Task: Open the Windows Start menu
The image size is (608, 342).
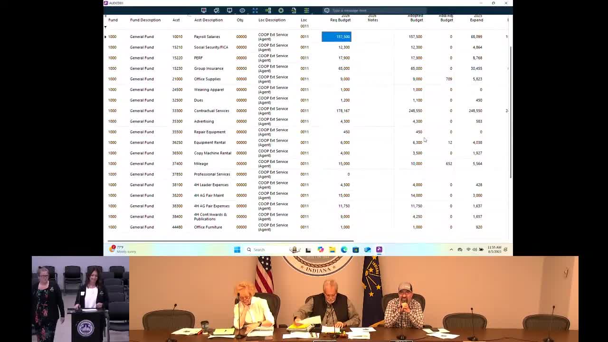Action: click(237, 249)
